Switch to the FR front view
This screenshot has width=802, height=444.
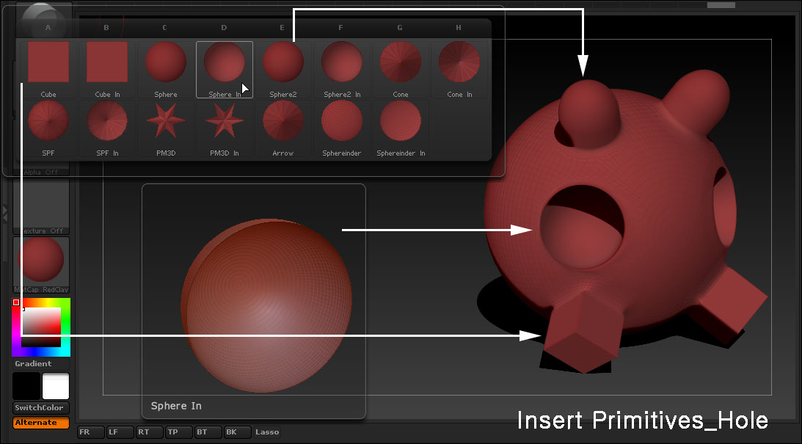pos(84,432)
